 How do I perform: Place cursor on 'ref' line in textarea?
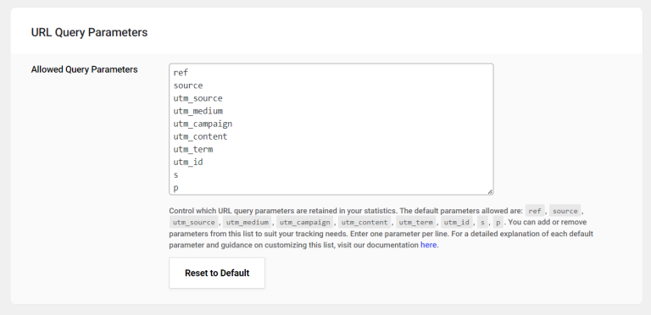[x=181, y=73]
